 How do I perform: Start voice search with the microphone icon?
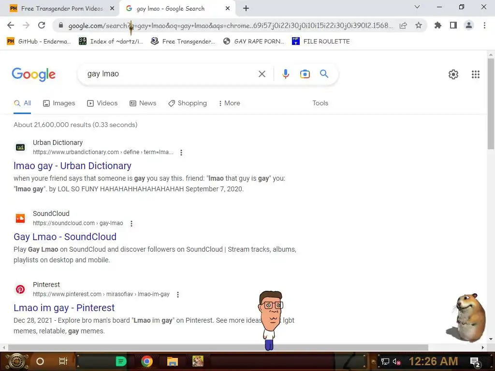pos(285,74)
